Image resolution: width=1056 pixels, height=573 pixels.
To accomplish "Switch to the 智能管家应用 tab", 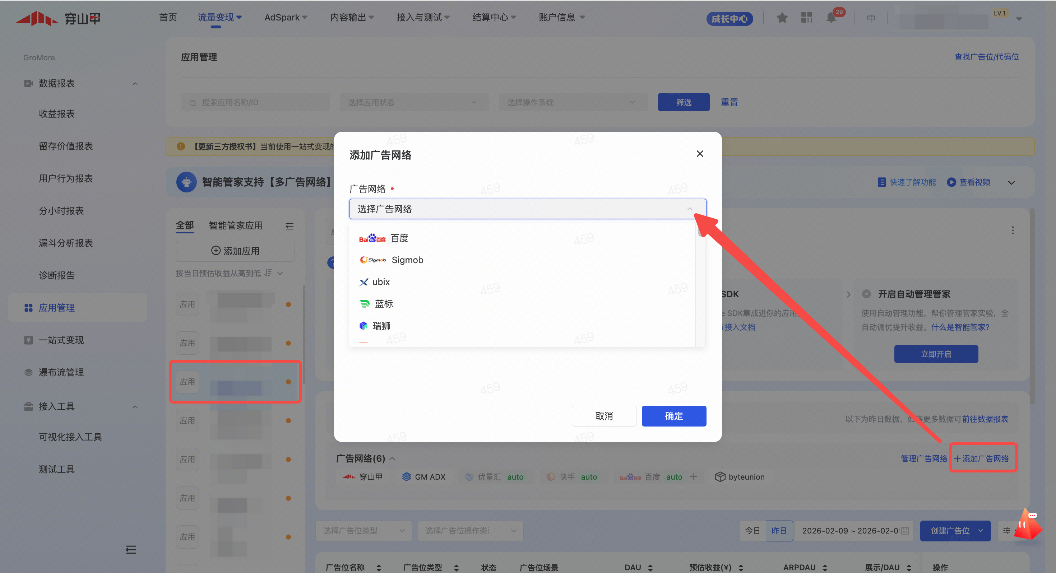I will click(236, 225).
